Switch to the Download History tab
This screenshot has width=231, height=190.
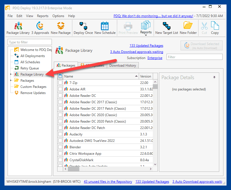coord(123,65)
